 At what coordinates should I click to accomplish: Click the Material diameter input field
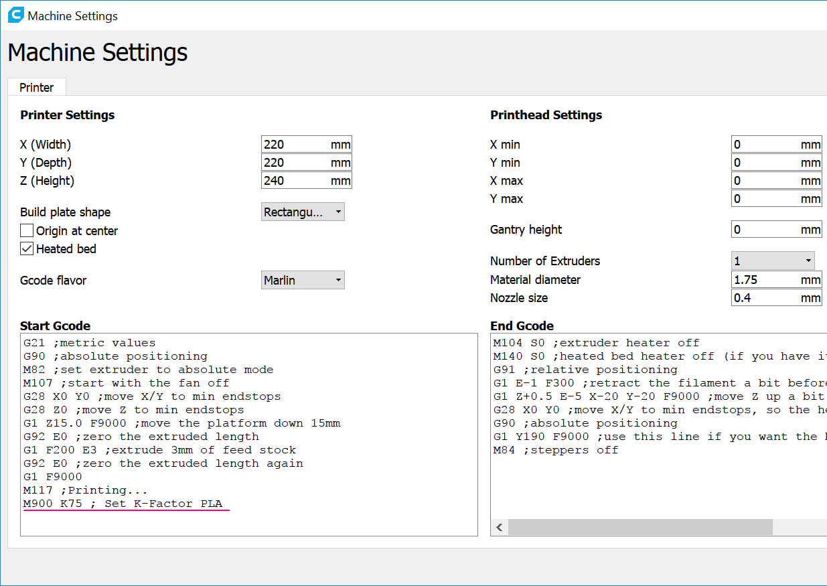tap(765, 280)
